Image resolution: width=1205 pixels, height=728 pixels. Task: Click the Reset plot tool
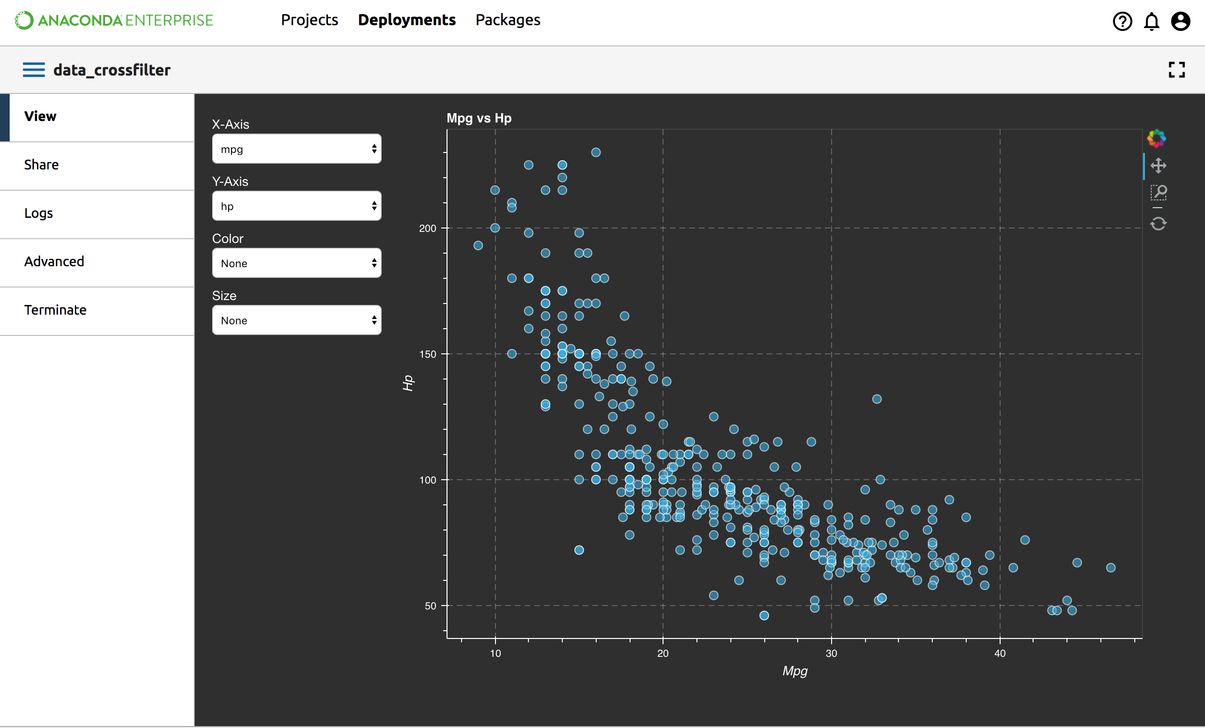[1158, 224]
